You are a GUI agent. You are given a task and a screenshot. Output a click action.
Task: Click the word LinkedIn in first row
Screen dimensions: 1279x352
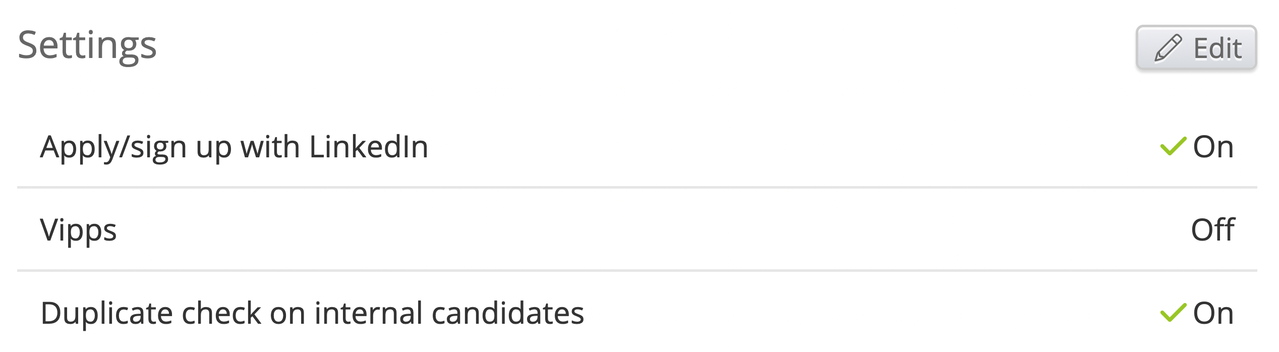tap(369, 147)
